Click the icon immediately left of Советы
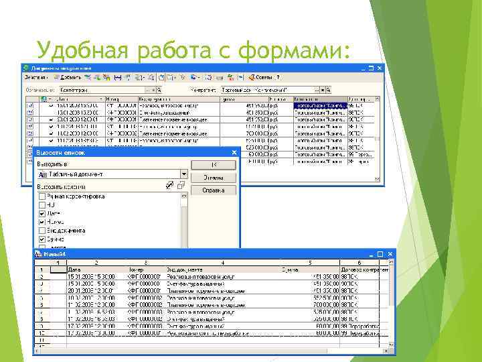482x362 pixels. (x=241, y=77)
